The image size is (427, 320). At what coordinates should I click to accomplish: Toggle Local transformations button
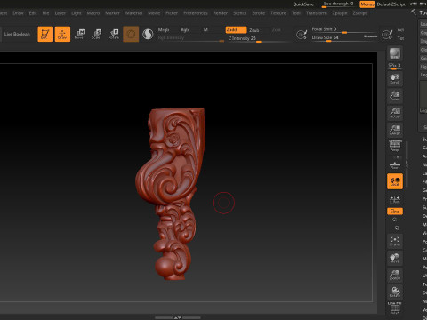(395, 181)
